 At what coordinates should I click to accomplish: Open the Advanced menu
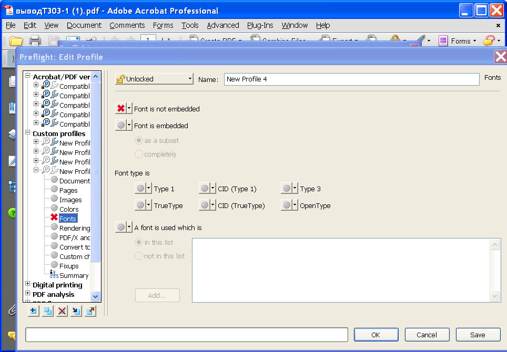tap(223, 25)
